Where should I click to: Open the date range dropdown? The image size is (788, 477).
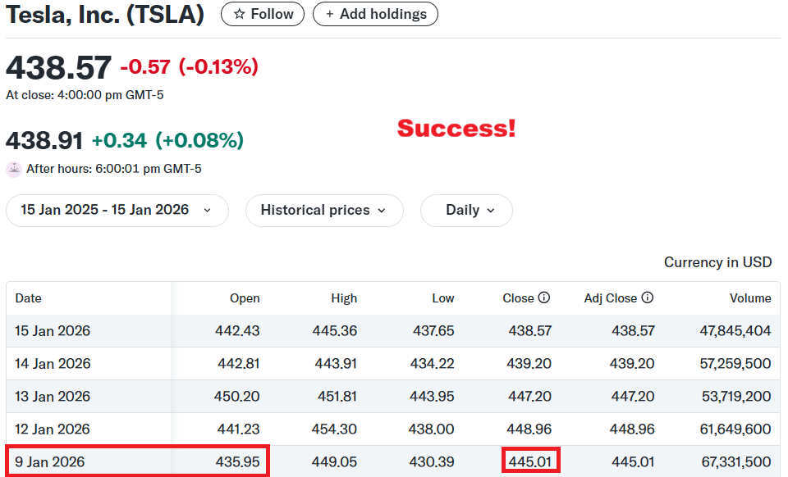(116, 211)
